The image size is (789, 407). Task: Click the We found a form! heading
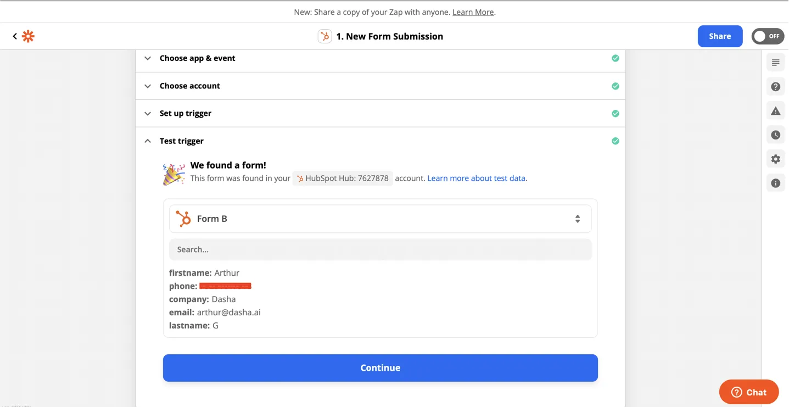pos(228,165)
